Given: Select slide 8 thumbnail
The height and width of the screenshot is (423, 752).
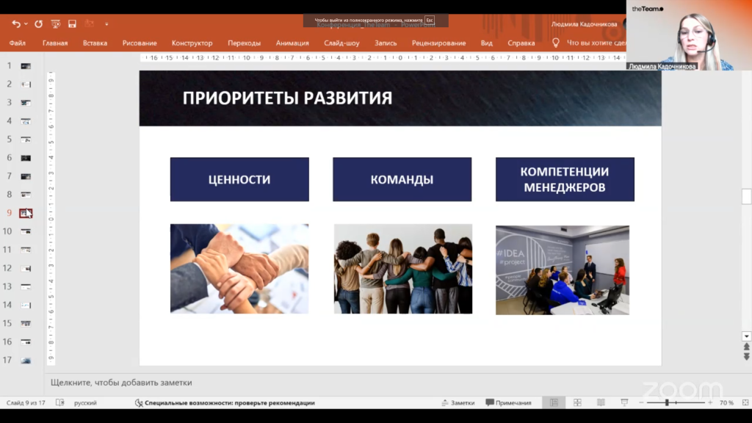Looking at the screenshot, I should coord(26,195).
